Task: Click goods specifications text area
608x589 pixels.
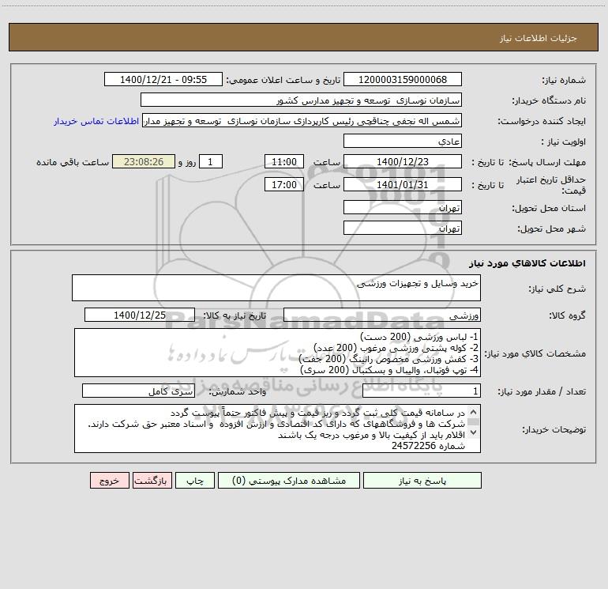Action: (277, 353)
